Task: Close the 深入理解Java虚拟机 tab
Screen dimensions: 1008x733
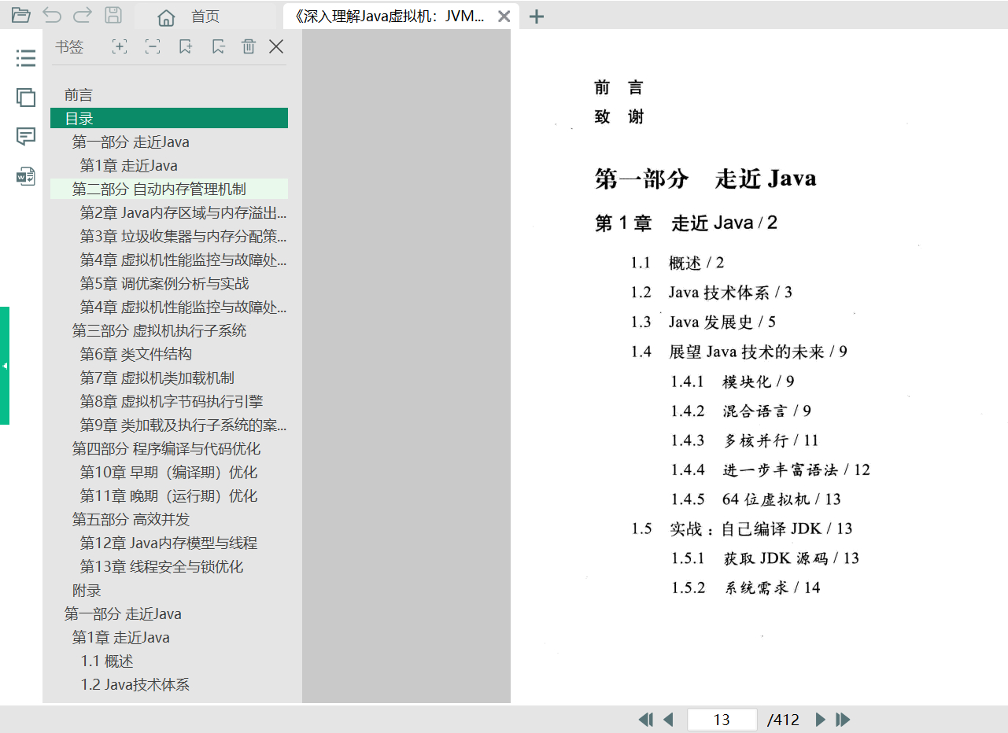Action: 504,17
